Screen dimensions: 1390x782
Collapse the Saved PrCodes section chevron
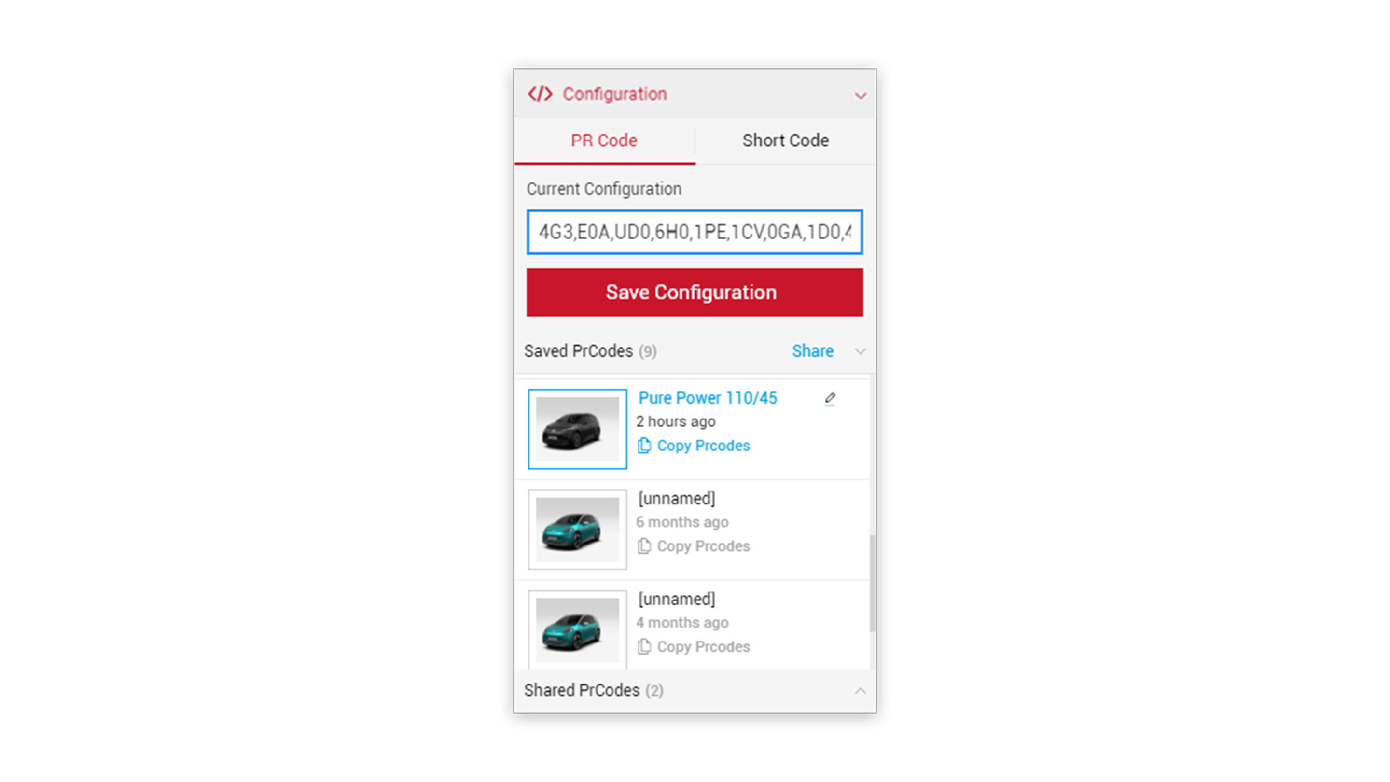click(860, 351)
